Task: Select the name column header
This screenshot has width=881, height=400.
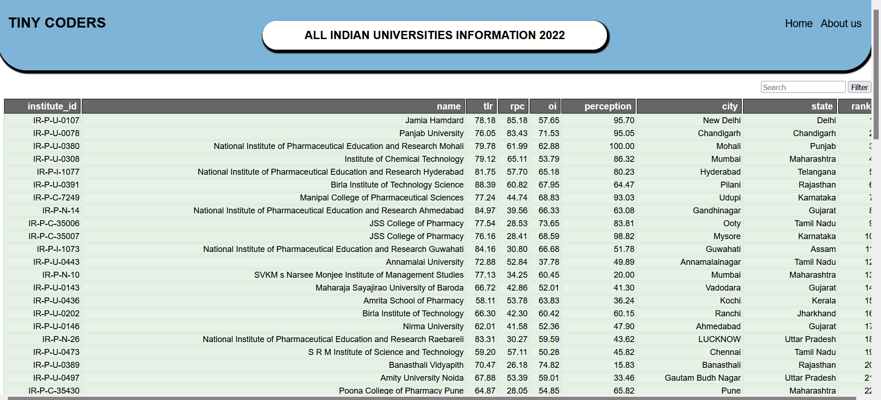Action: pyautogui.click(x=274, y=106)
